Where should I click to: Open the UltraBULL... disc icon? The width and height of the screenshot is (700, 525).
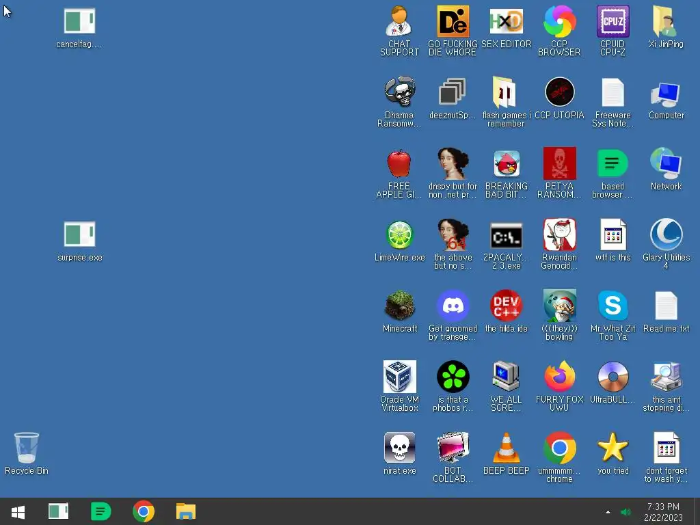tap(613, 377)
